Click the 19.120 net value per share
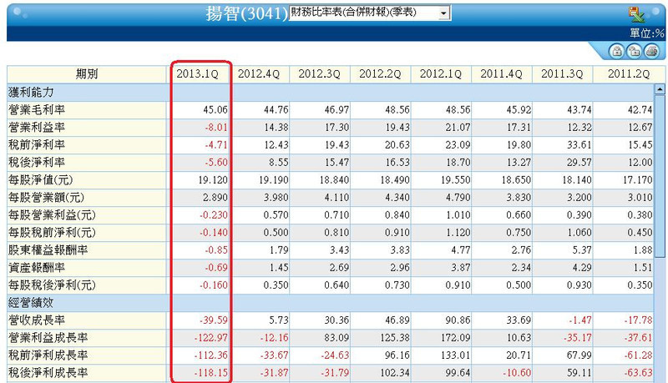The height and width of the screenshot is (383, 668). coord(213,180)
